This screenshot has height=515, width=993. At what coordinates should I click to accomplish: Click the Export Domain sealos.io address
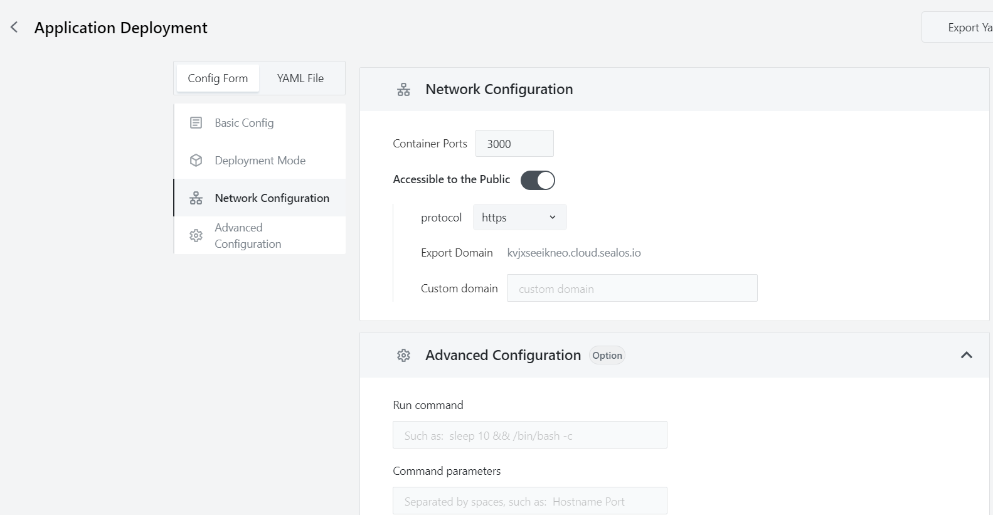tap(573, 253)
